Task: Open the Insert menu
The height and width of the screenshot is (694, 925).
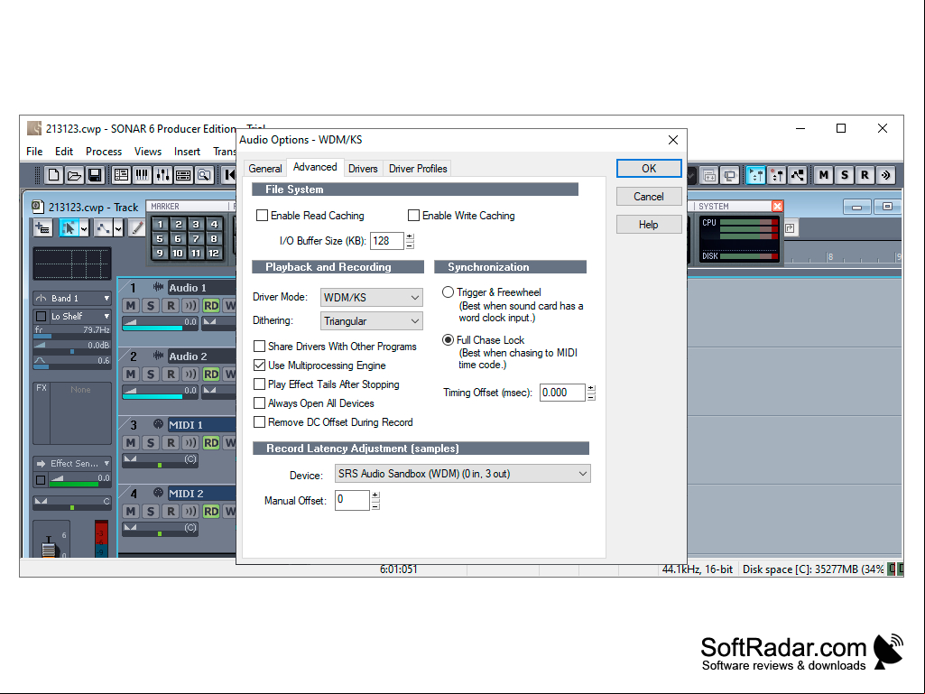Action: (x=187, y=152)
